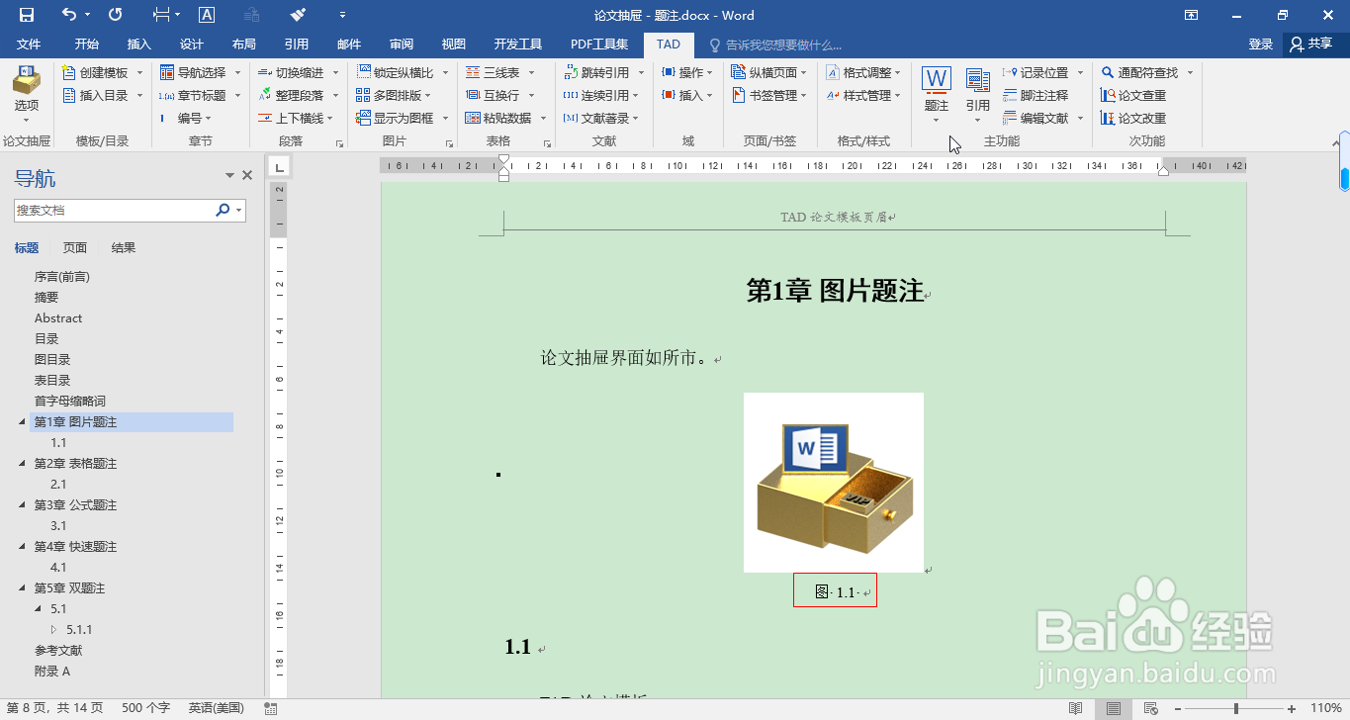The height and width of the screenshot is (720, 1350).
Task: Click the 纵横页面 icon
Action: (739, 73)
